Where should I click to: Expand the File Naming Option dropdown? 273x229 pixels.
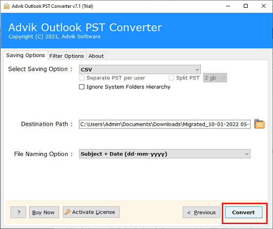[165, 153]
